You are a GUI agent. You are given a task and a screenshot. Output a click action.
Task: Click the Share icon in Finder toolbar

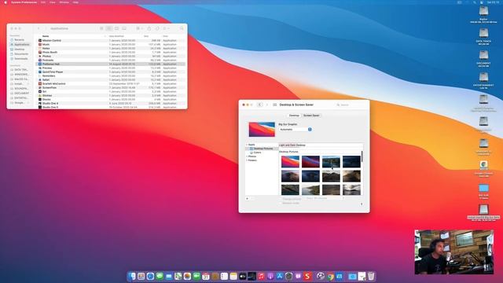(149, 28)
